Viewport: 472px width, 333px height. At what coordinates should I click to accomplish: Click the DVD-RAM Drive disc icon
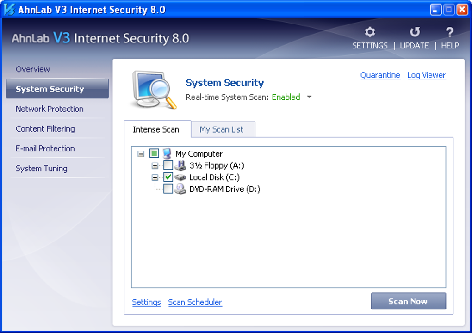tap(180, 189)
